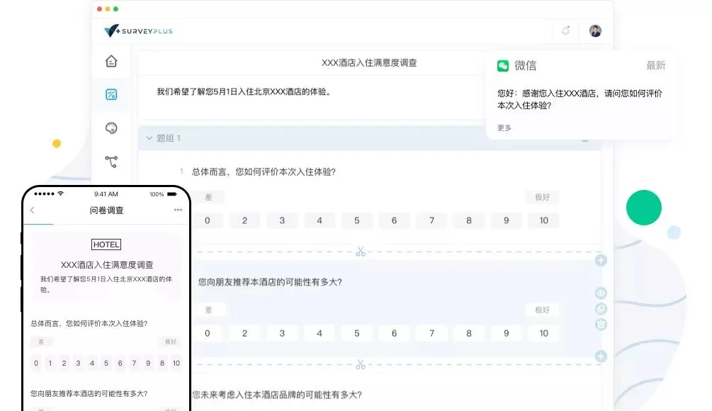Image resolution: width=712 pixels, height=411 pixels.
Task: Tap the phone question 总体而言，您如何评价本次入住体验?
Action: click(89, 323)
